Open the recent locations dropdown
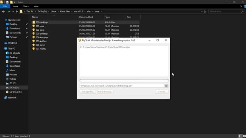 (13, 11)
